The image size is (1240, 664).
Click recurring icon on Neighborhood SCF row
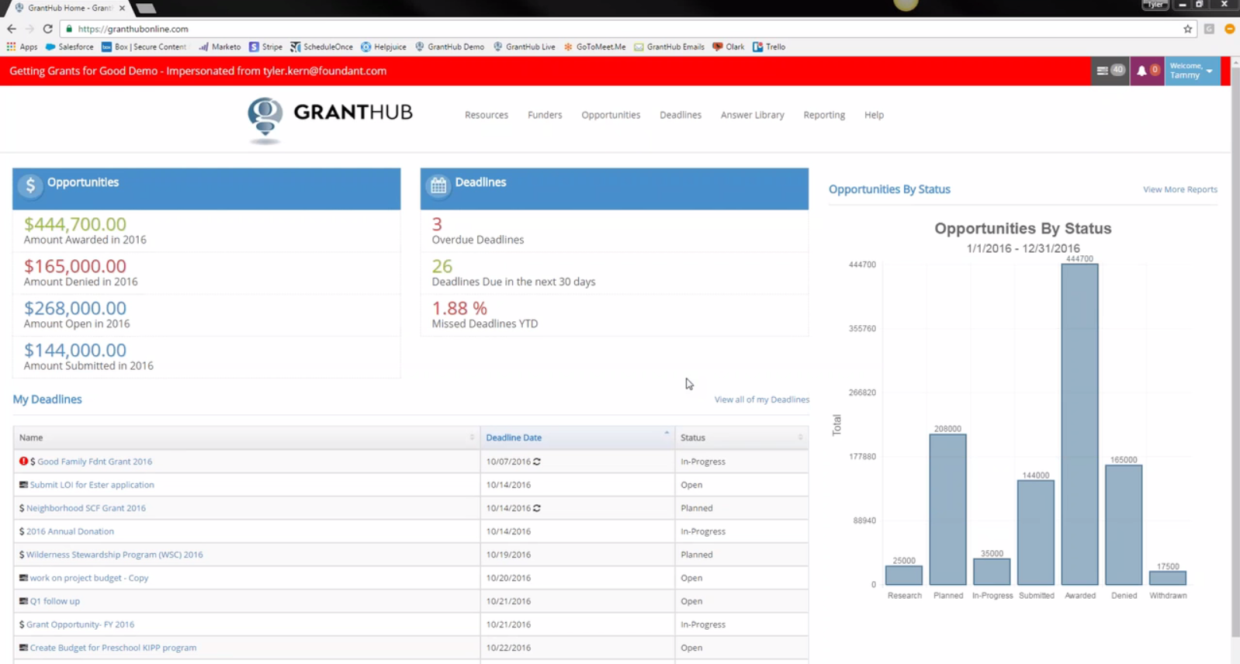(x=537, y=508)
